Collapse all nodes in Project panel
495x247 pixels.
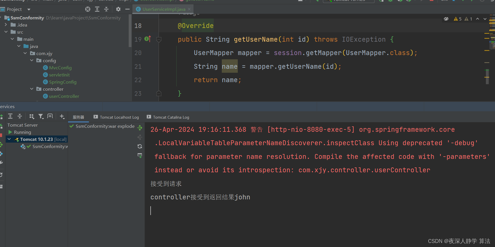[106, 9]
